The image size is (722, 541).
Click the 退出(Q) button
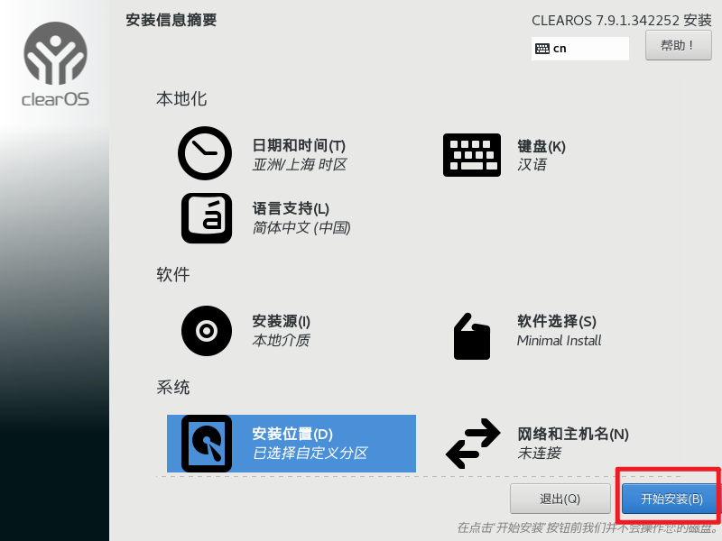click(x=560, y=499)
